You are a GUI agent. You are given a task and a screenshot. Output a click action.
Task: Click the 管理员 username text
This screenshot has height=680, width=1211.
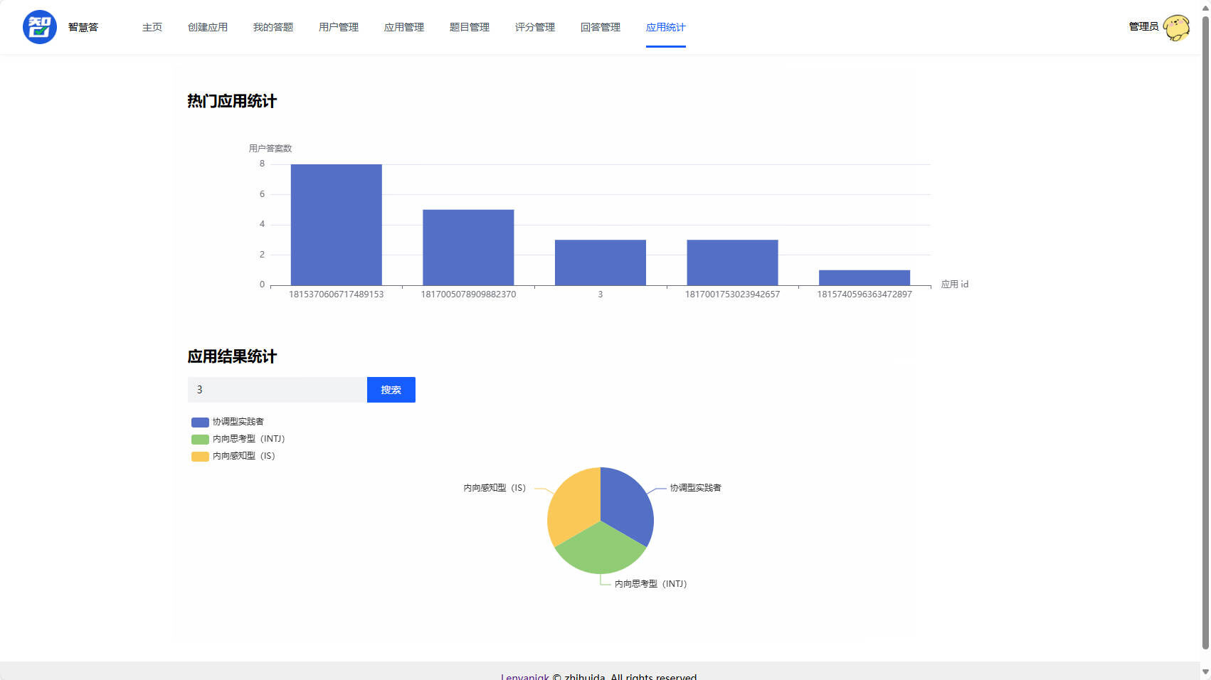tap(1143, 27)
